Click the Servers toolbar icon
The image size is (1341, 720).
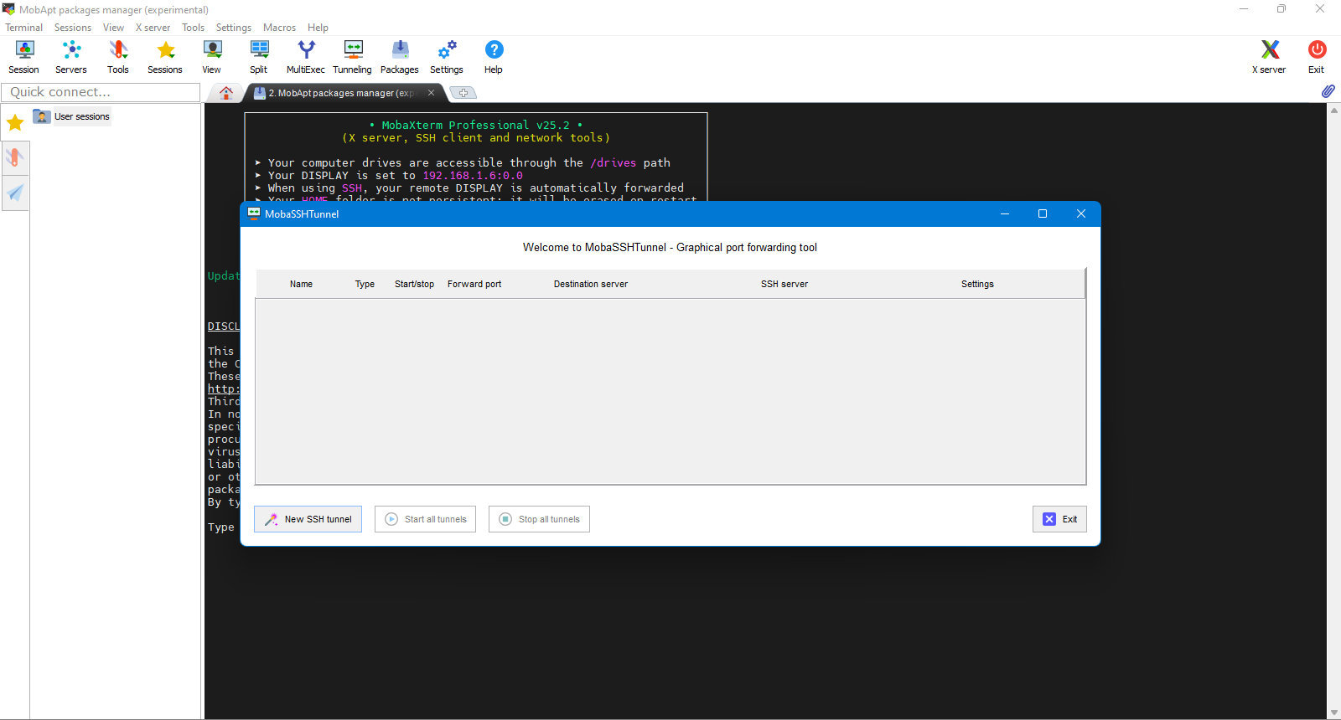pos(71,57)
